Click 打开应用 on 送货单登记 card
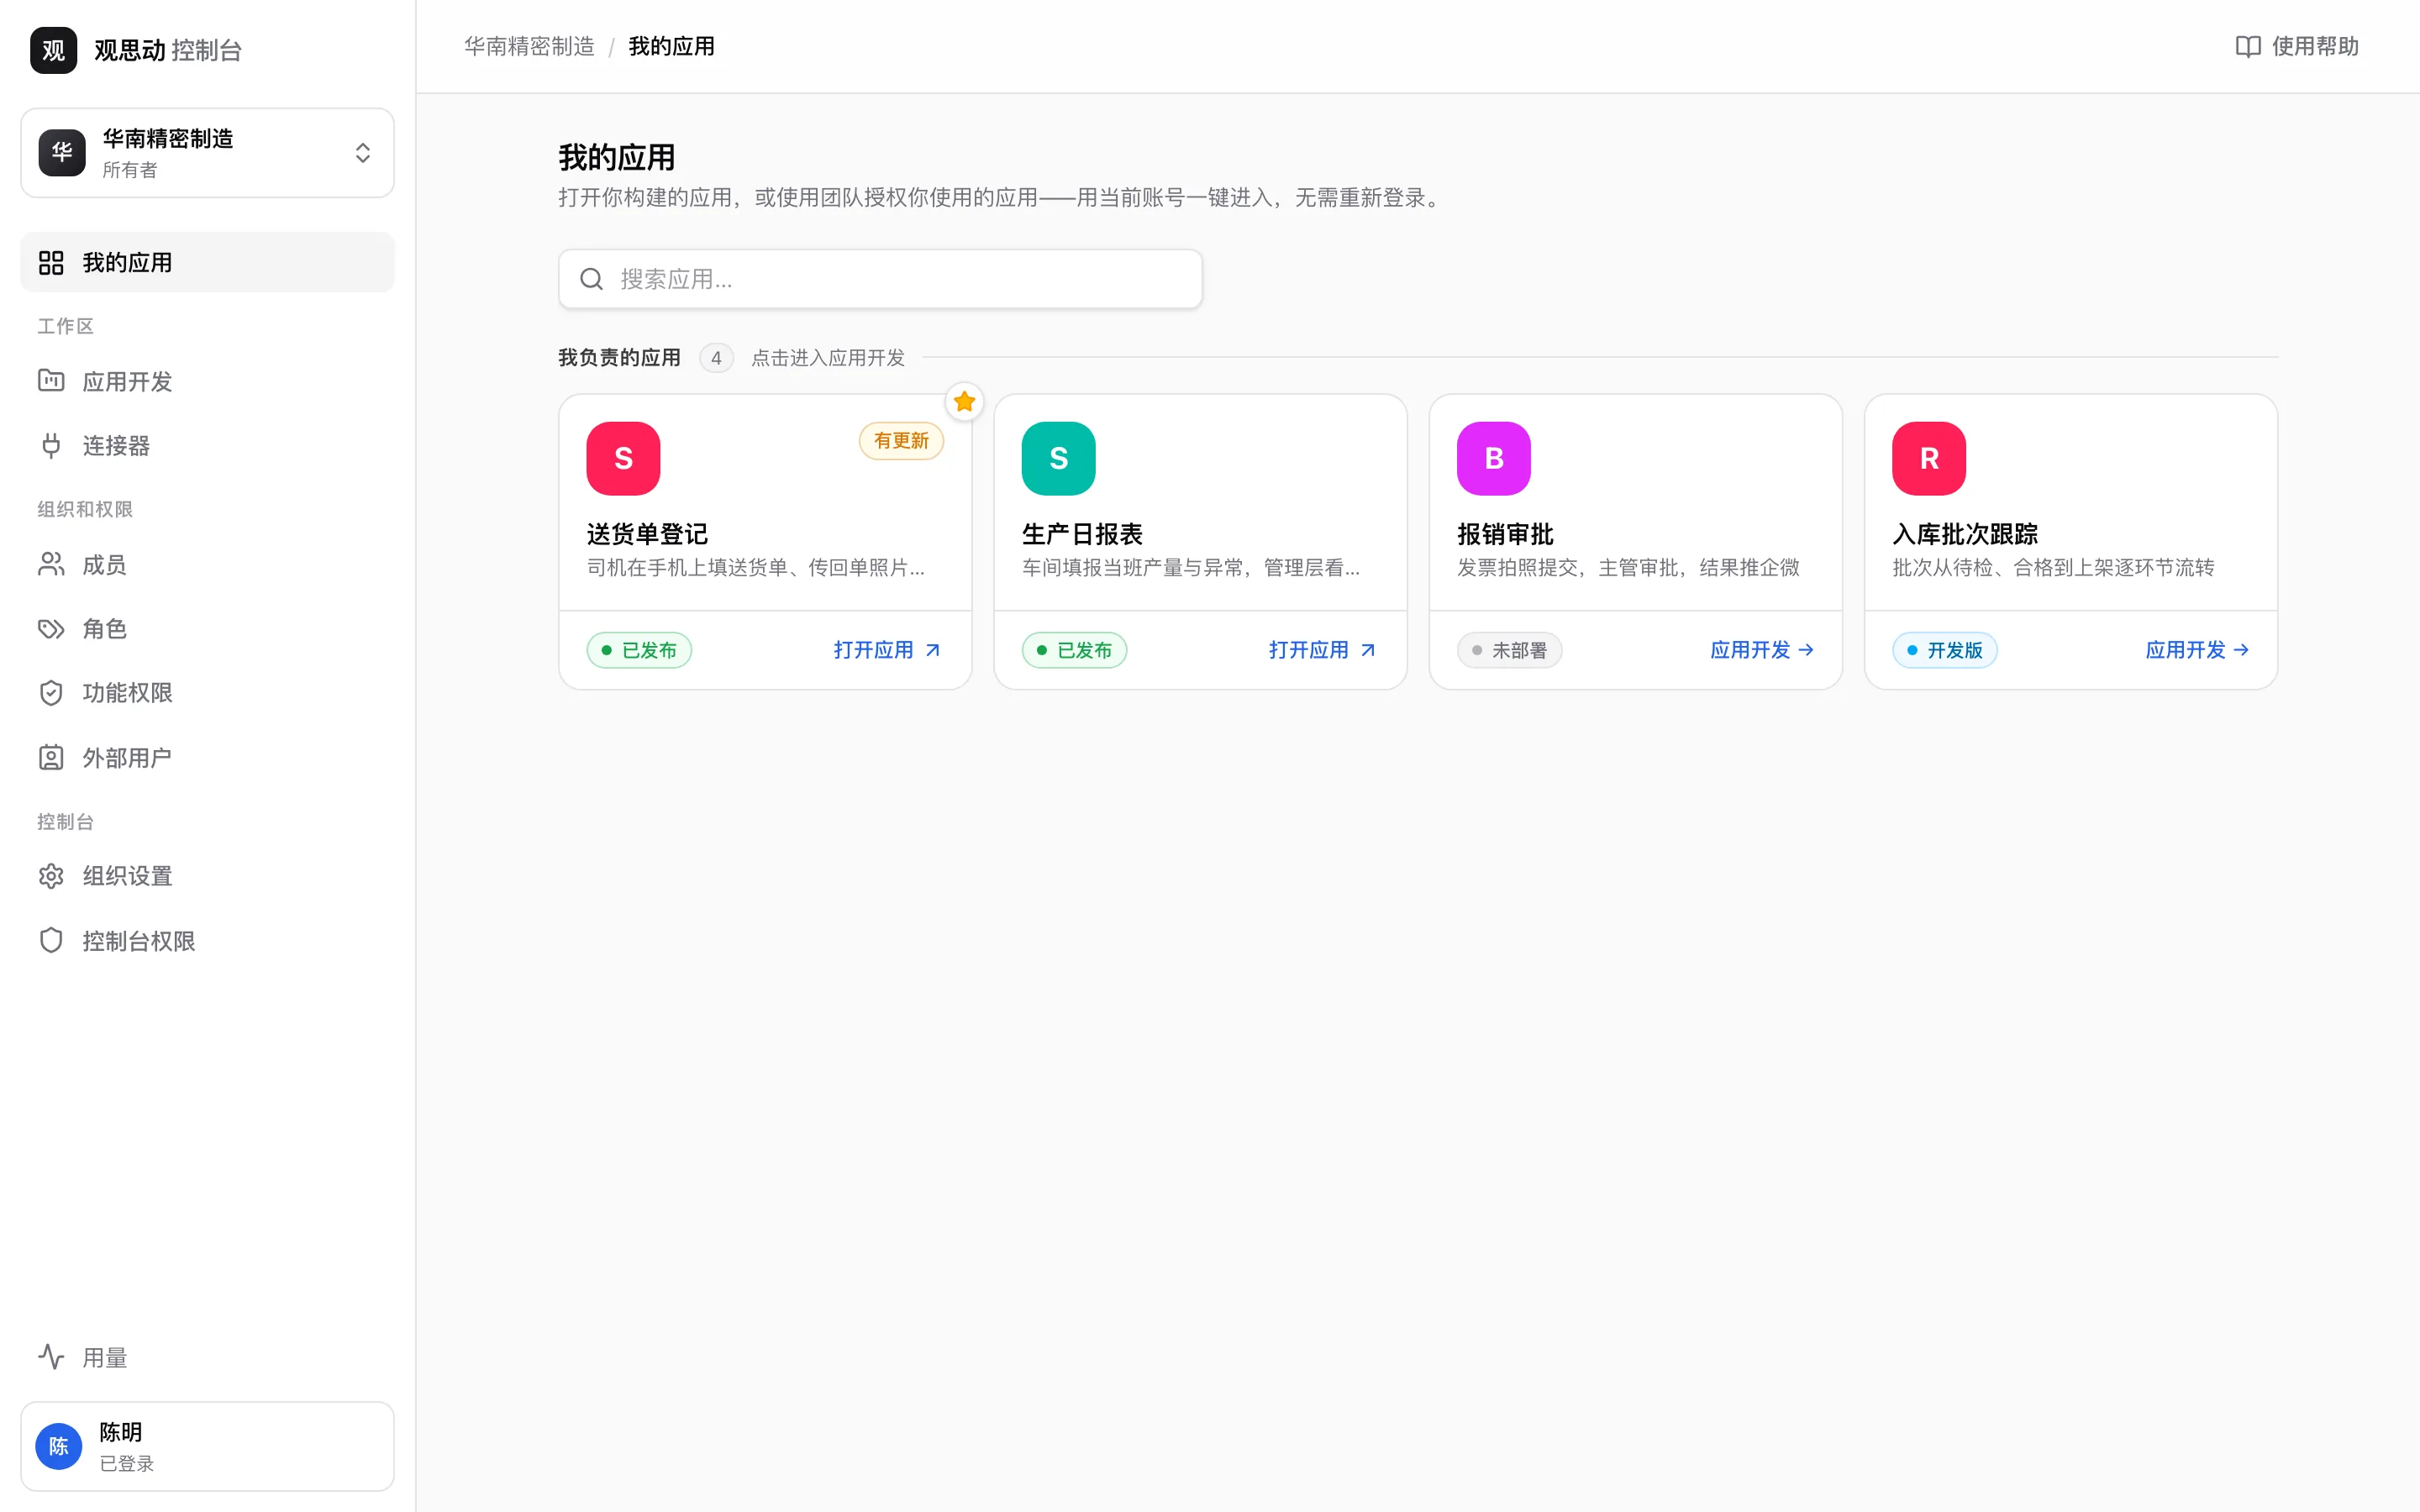Image resolution: width=2420 pixels, height=1512 pixels. coord(887,650)
